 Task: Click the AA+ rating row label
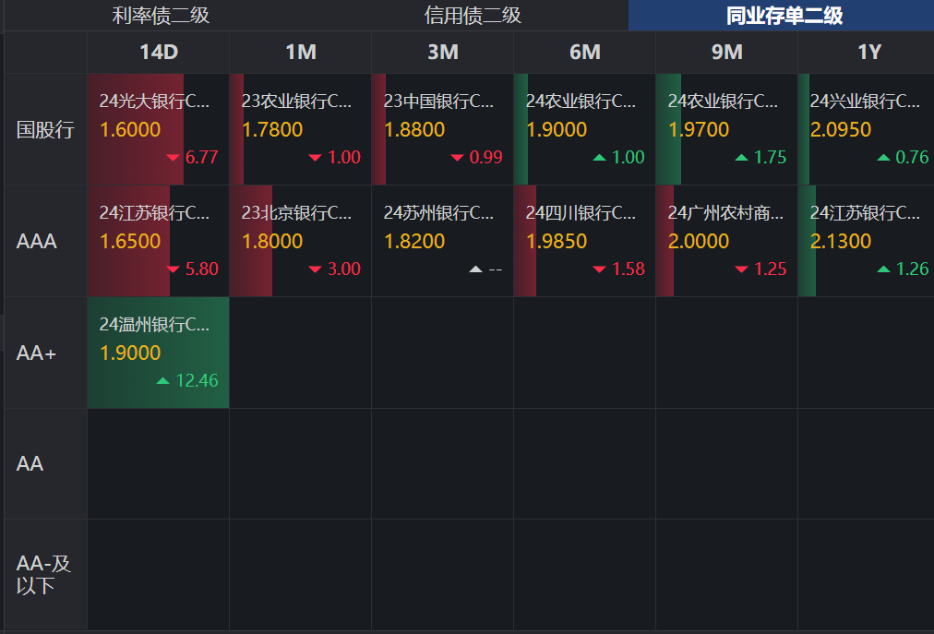pos(37,353)
